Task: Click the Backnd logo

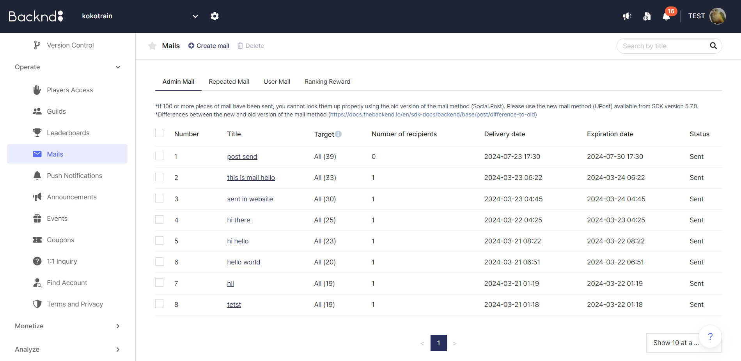Action: [x=36, y=16]
